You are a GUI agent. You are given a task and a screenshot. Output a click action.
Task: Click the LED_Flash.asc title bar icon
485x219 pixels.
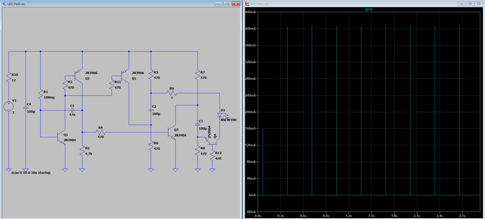click(x=4, y=4)
